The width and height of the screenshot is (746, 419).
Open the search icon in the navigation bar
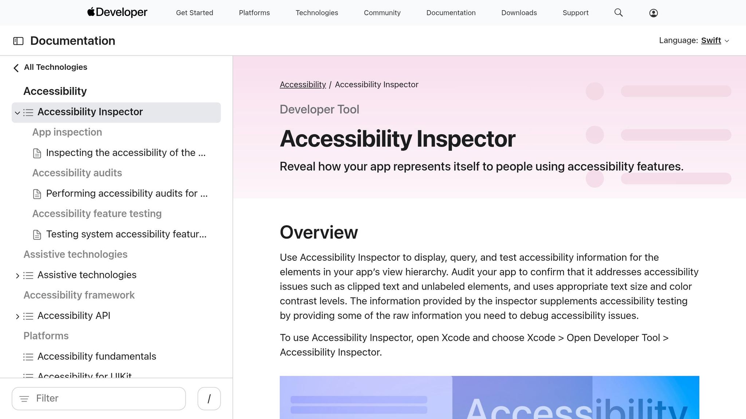click(618, 12)
